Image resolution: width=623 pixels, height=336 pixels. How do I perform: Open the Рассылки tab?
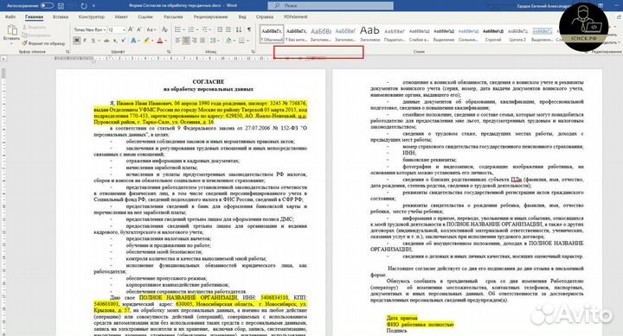173,17
